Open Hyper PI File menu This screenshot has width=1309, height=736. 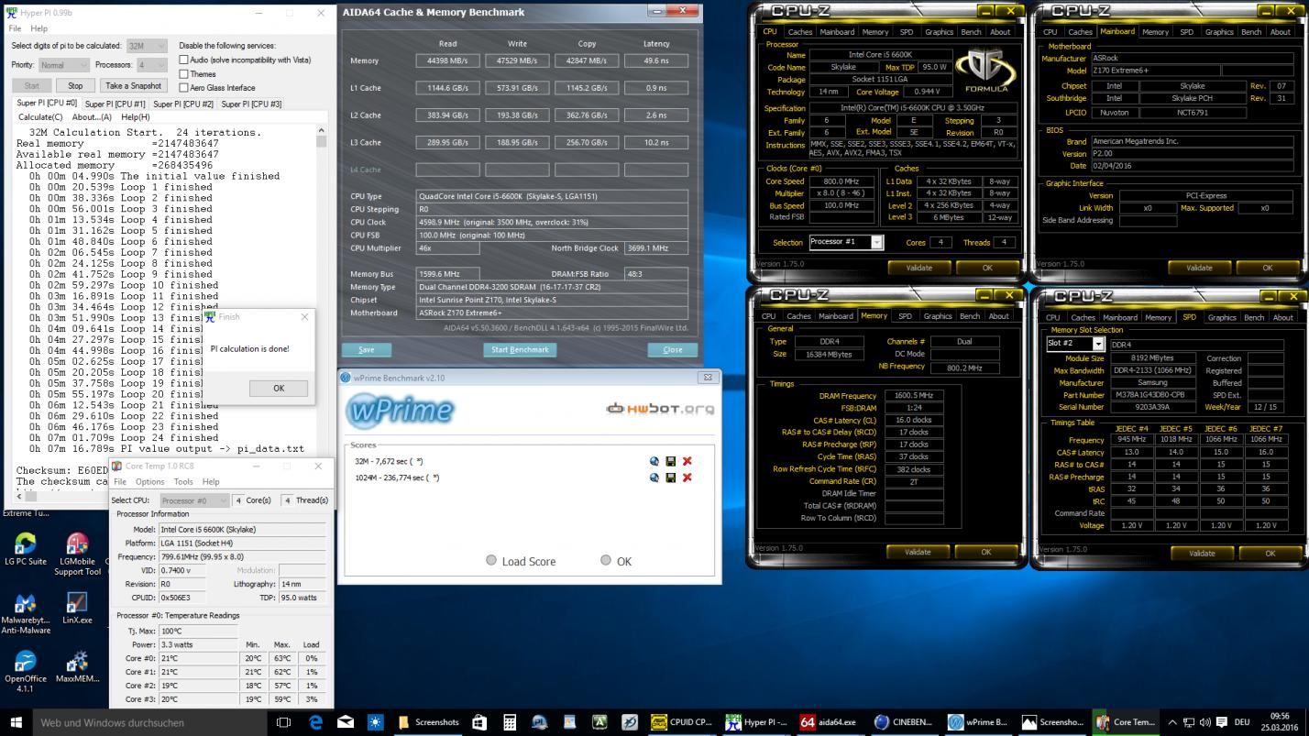pos(15,28)
